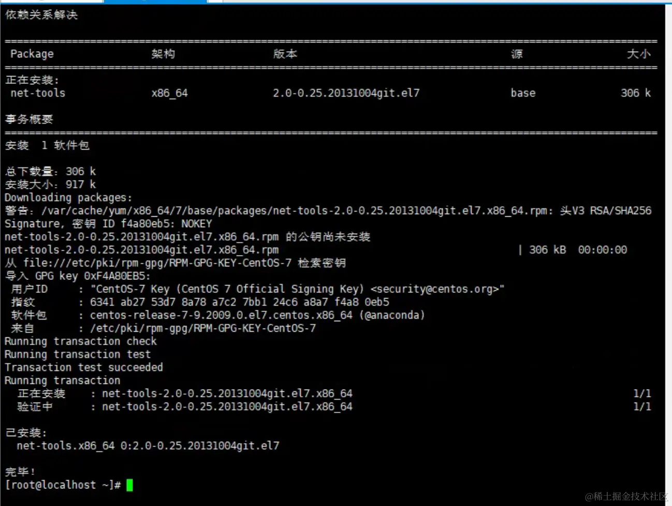Screen dimensions: 672x506
Task: Click the package name on the '验证中' line
Action: pyautogui.click(x=227, y=407)
